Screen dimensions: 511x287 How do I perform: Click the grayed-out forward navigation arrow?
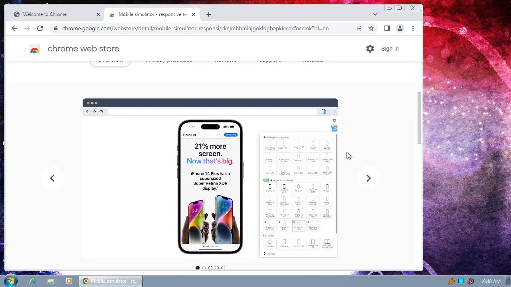coord(27,28)
